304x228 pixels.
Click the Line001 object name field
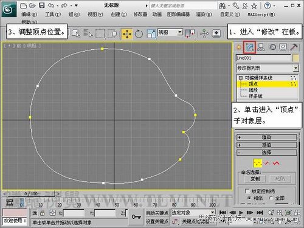pos(263,58)
